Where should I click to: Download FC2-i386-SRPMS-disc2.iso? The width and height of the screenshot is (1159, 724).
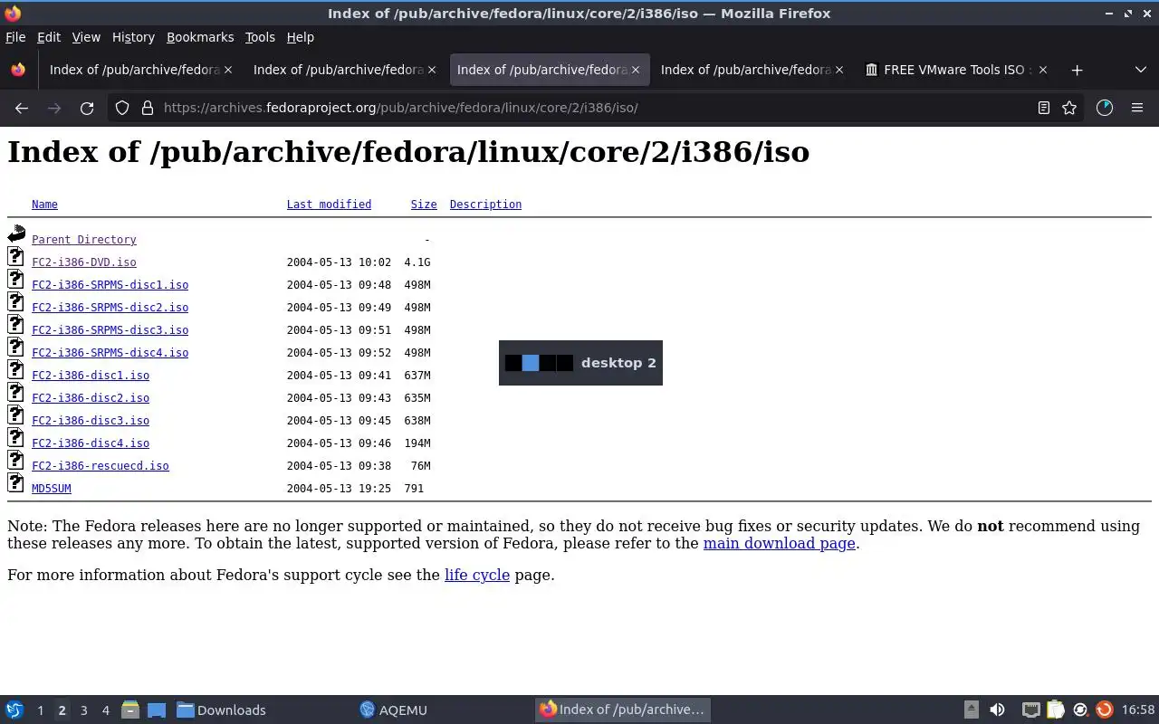point(110,308)
